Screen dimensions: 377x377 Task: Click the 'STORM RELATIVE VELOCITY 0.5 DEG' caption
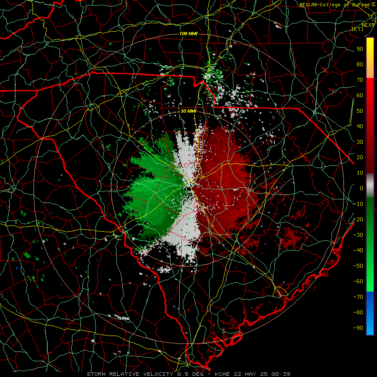tap(145, 374)
